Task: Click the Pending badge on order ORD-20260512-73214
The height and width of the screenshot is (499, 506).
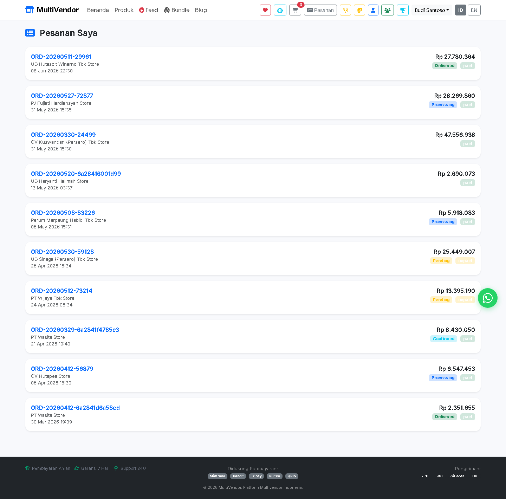Action: pyautogui.click(x=441, y=300)
